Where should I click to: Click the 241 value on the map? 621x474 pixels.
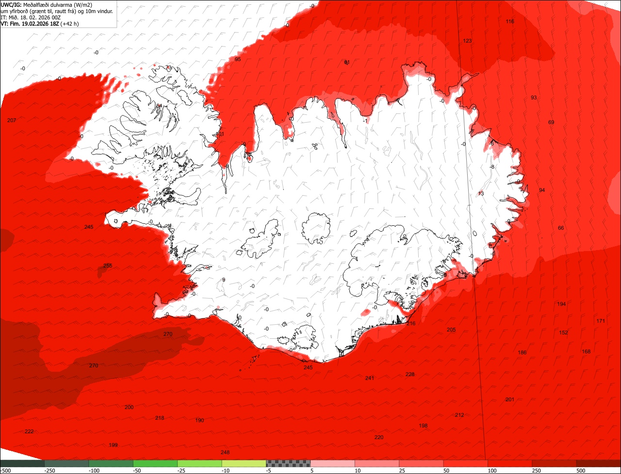(370, 378)
